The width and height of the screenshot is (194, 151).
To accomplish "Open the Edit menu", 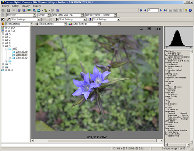I will (15, 6).
